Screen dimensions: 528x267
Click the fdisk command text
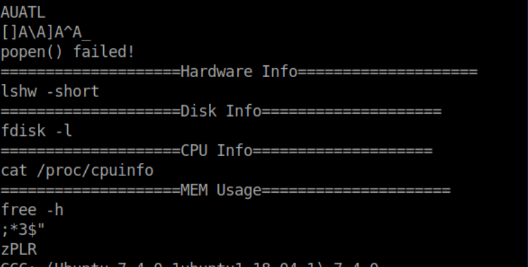point(23,131)
